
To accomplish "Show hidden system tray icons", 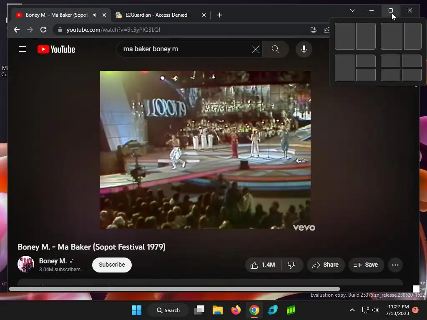I will tap(352, 310).
